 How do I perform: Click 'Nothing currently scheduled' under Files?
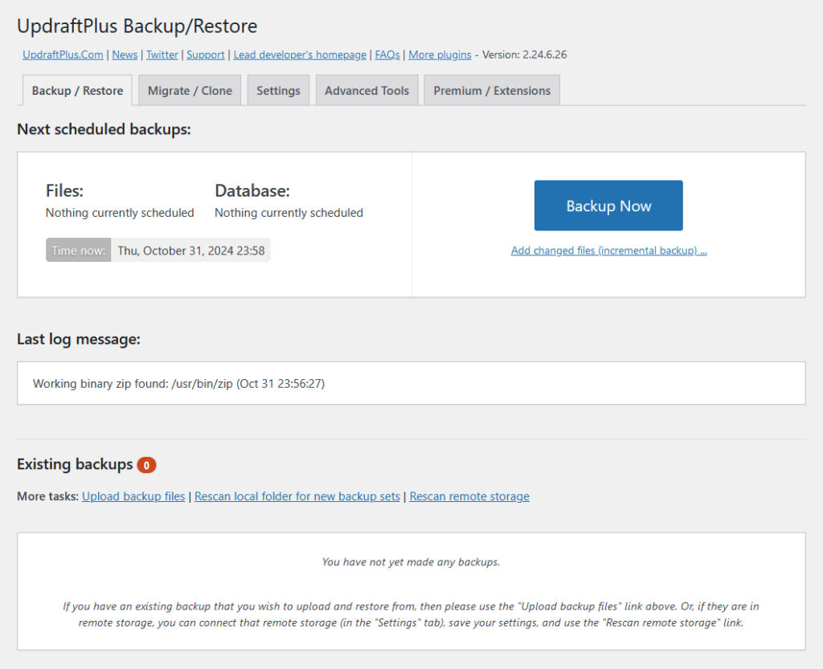[120, 213]
